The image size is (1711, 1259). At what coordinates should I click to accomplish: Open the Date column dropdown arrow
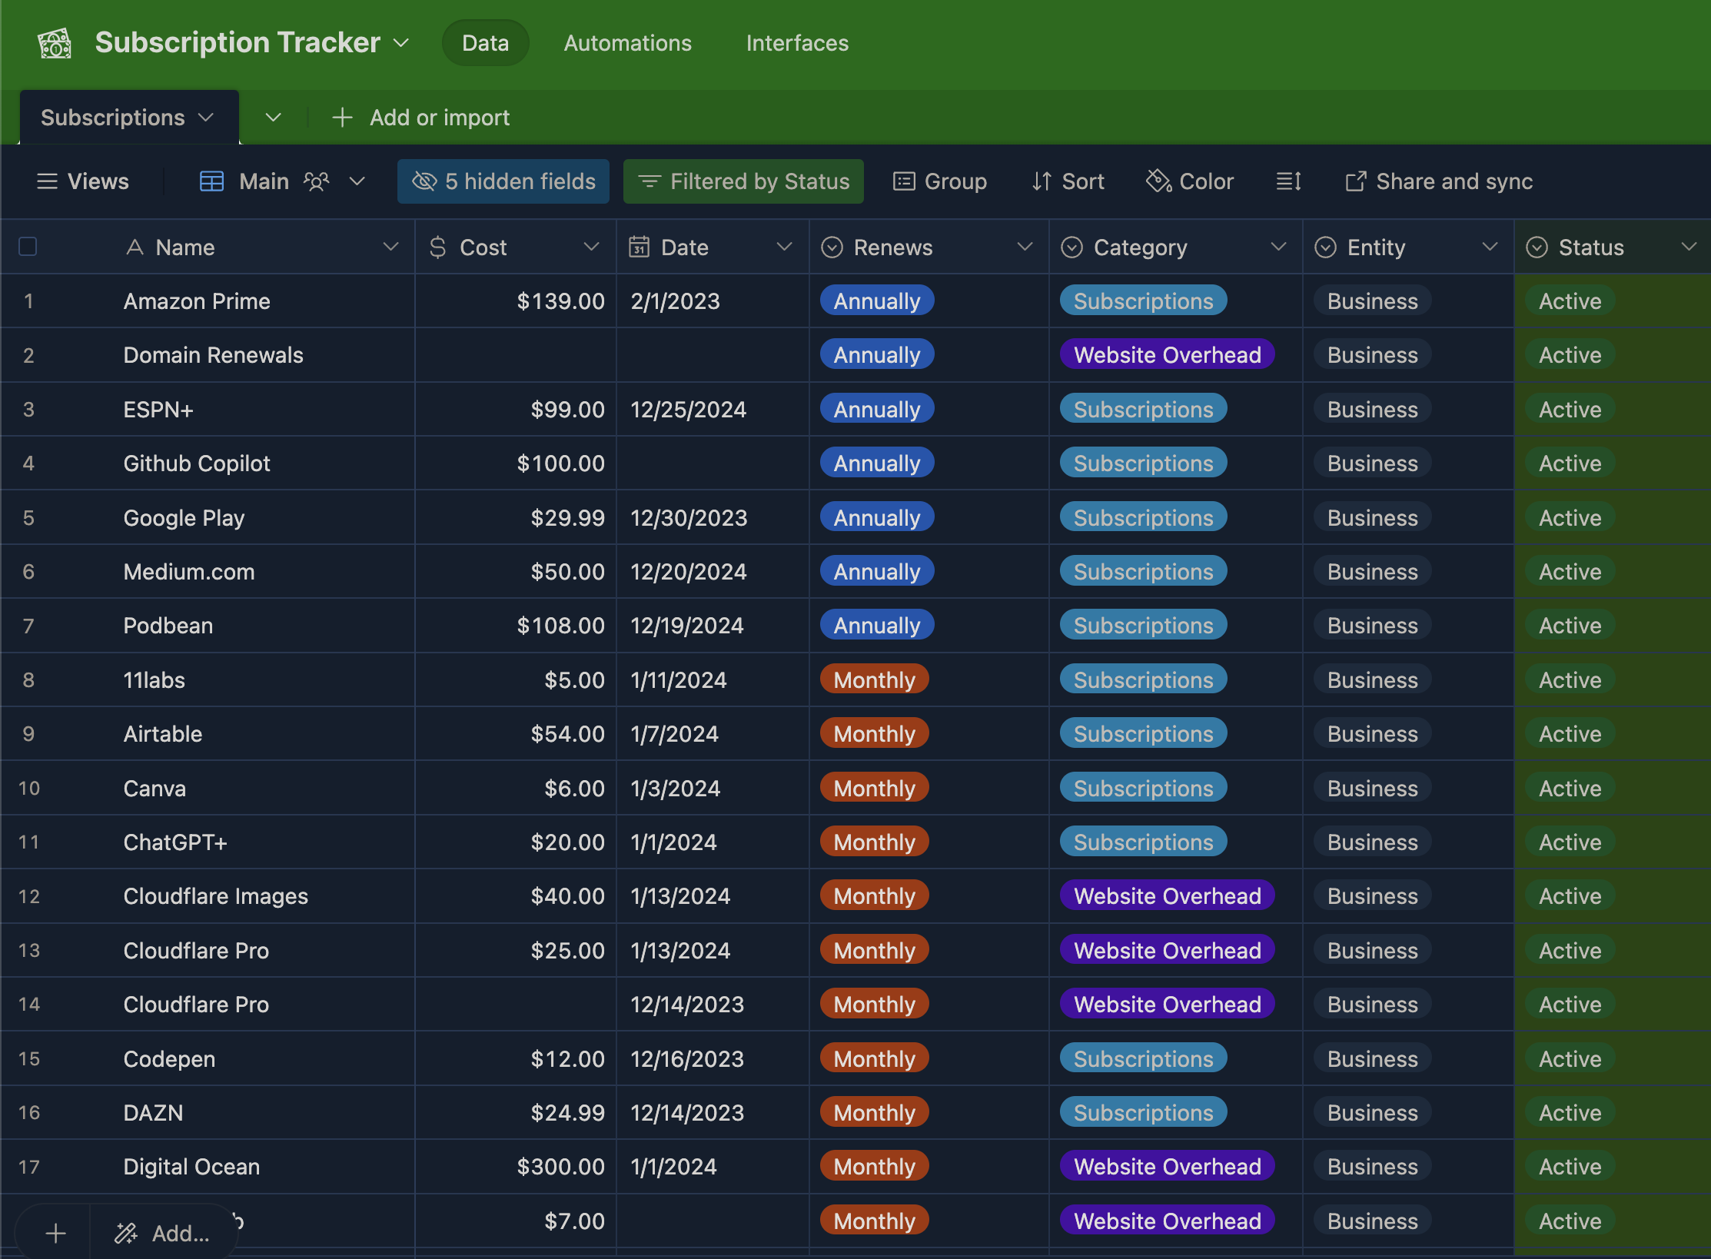pyautogui.click(x=784, y=247)
